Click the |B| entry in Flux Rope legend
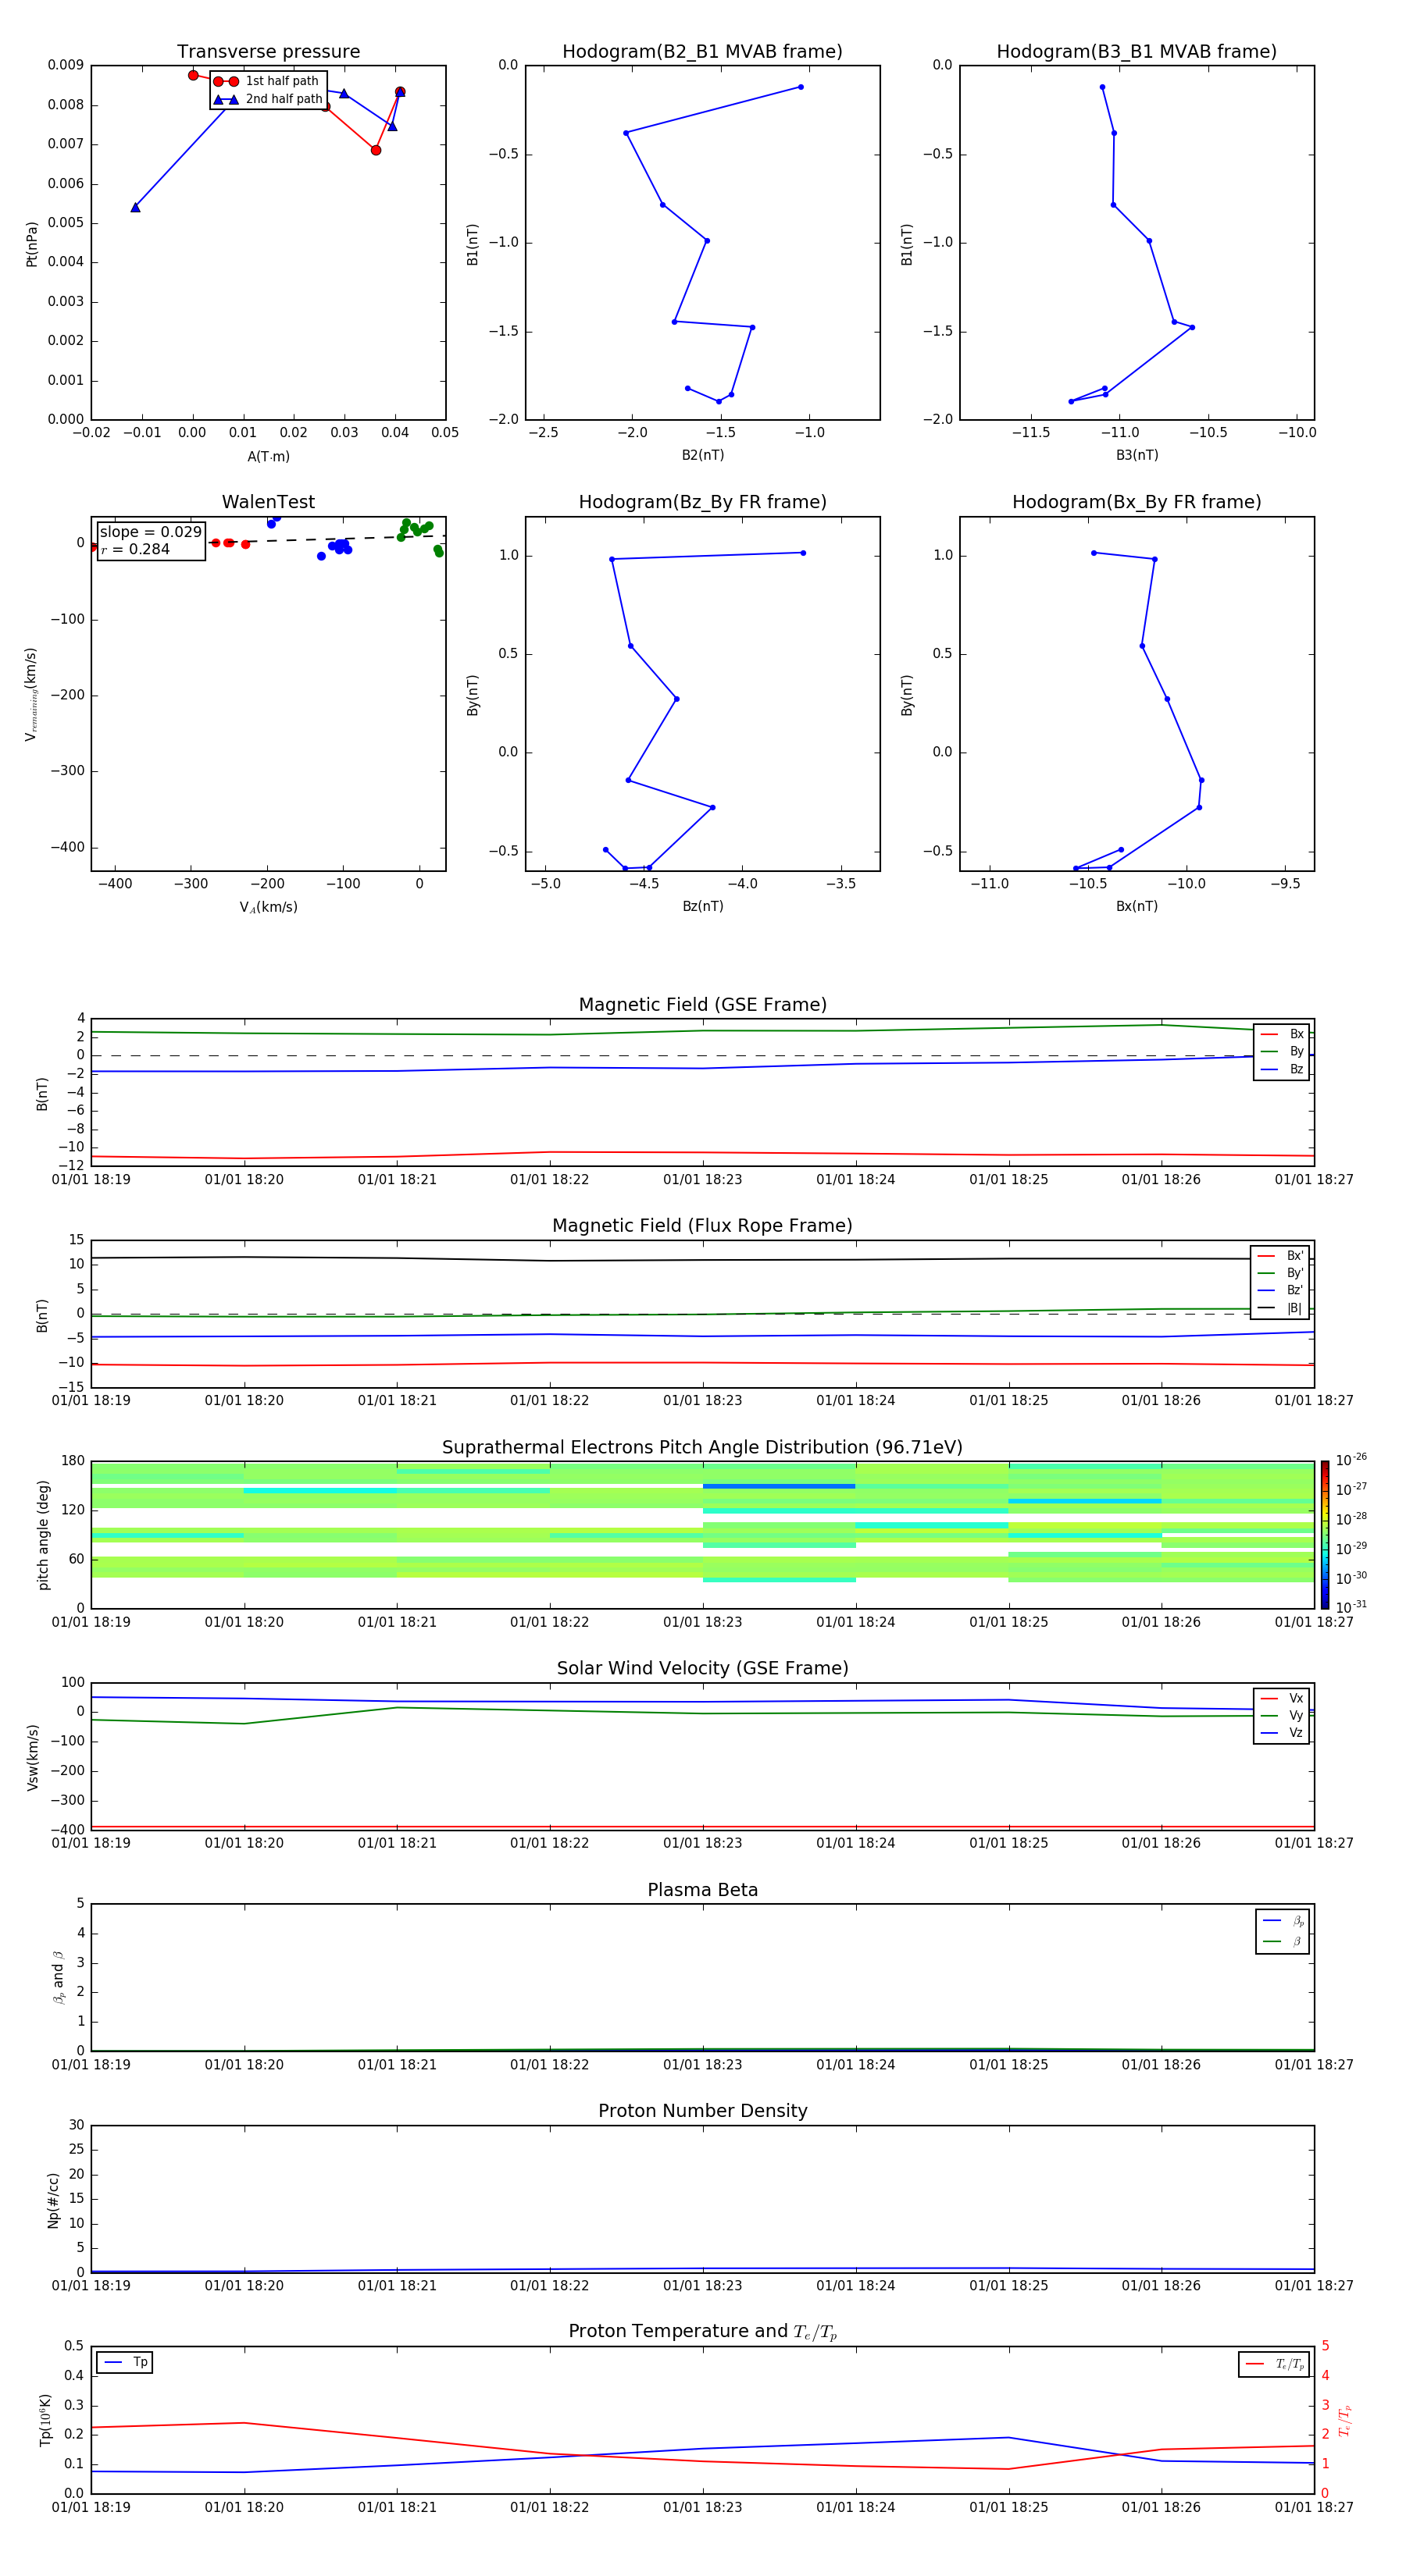Viewport: 1406px width, 2576px height. click(1281, 1308)
